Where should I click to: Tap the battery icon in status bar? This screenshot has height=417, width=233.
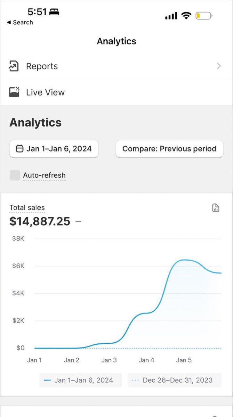pos(204,16)
